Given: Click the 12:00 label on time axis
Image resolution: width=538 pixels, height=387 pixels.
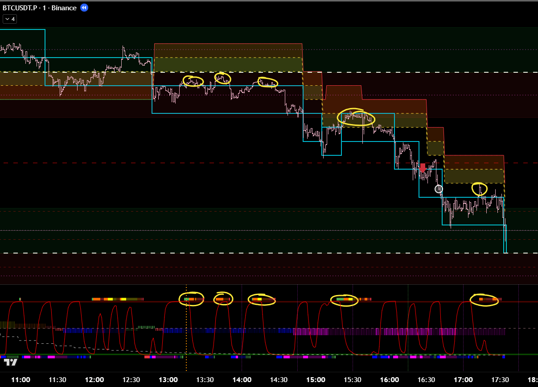Looking at the screenshot, I should click(x=94, y=379).
